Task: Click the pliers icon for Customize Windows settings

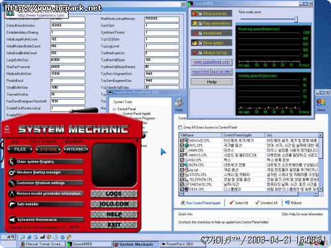Action: click(x=12, y=183)
